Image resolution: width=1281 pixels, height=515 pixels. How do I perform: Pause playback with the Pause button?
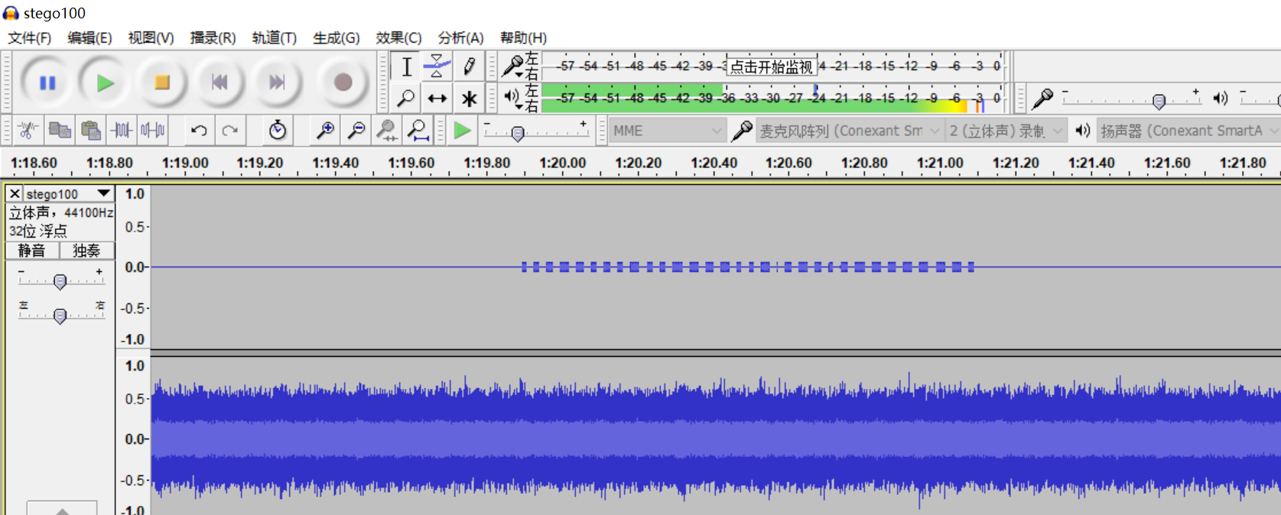[47, 83]
